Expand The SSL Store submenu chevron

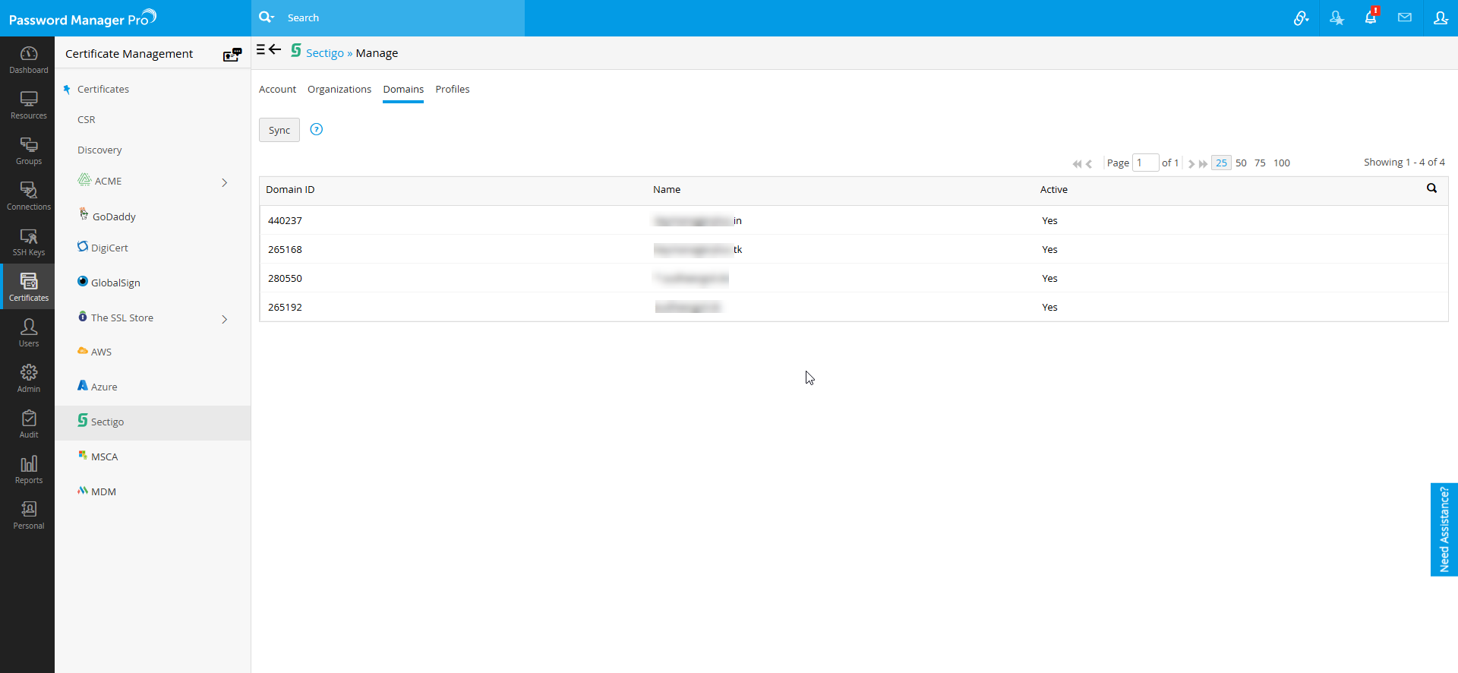tap(225, 319)
